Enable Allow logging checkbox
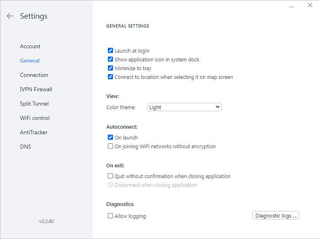This screenshot has height=239, width=319. 111,216
